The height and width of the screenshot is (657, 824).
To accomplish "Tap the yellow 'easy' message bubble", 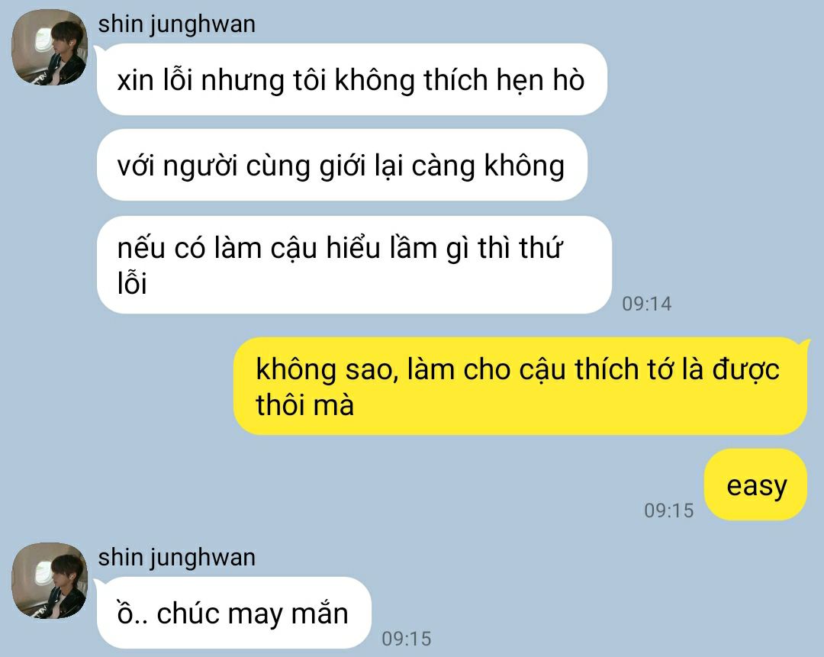I will (755, 485).
